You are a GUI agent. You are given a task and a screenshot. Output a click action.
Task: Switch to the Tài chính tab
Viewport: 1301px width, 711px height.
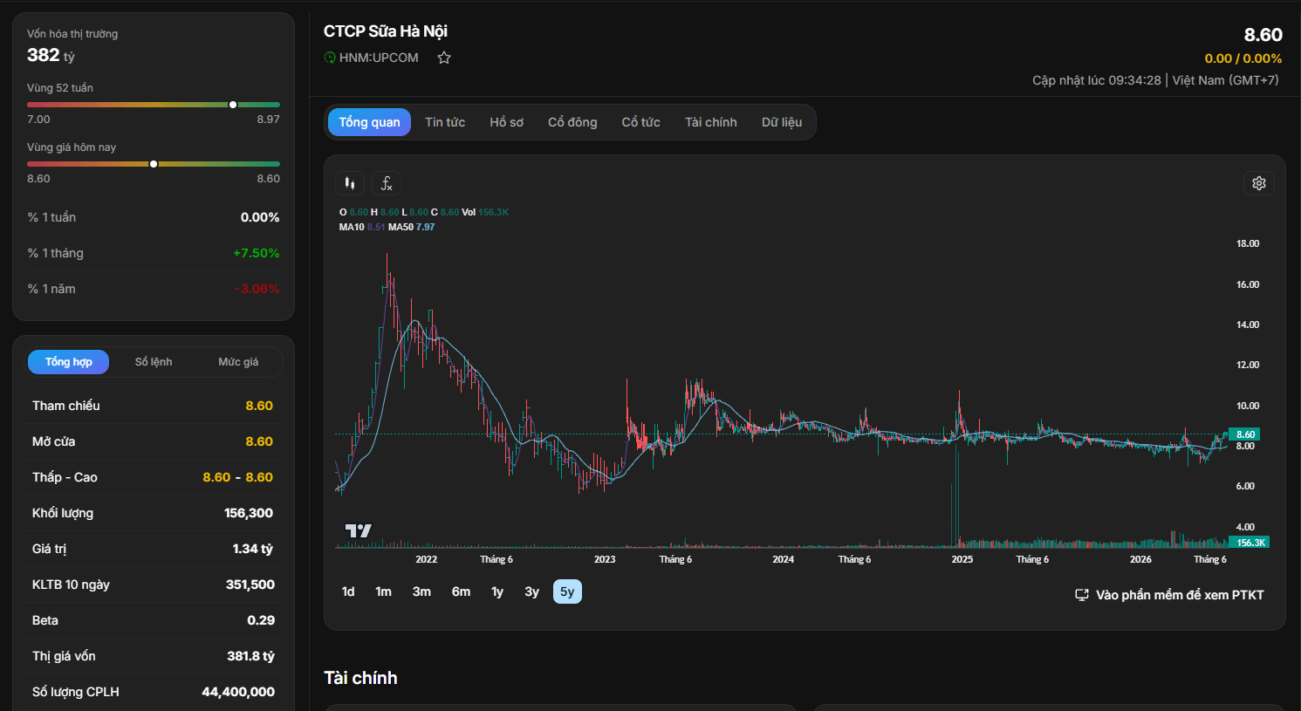click(x=711, y=122)
